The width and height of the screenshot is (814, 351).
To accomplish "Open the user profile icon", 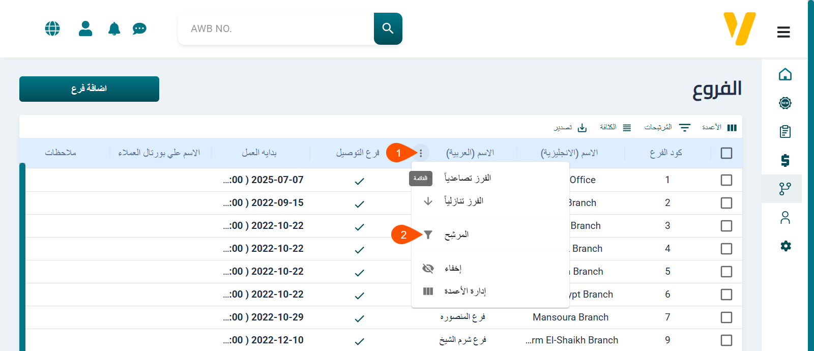I will [x=85, y=28].
